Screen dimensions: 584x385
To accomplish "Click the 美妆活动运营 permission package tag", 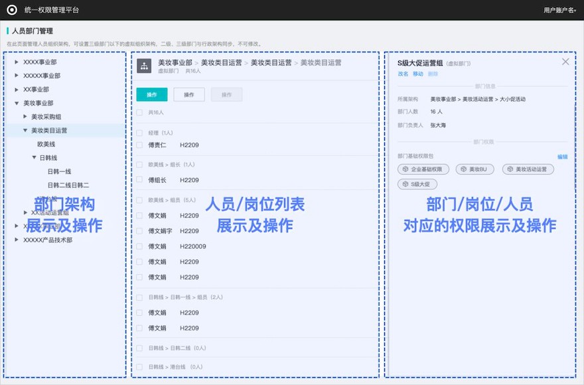I will pos(528,170).
